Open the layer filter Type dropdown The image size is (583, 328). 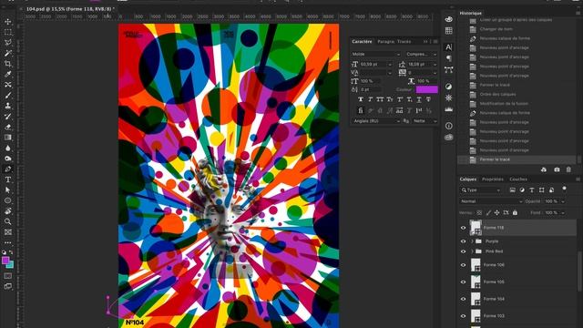[x=482, y=190]
